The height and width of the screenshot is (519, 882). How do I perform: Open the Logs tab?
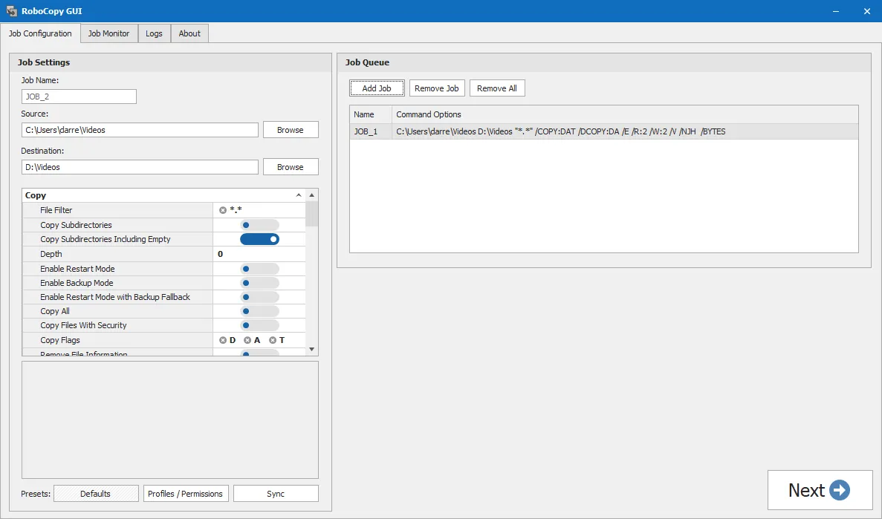154,33
